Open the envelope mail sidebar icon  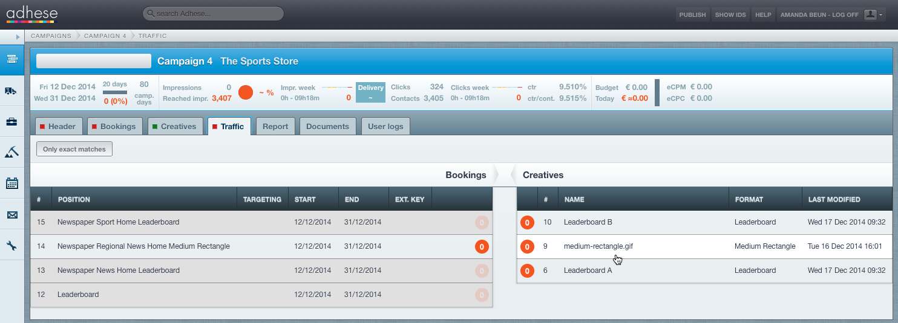pos(12,215)
